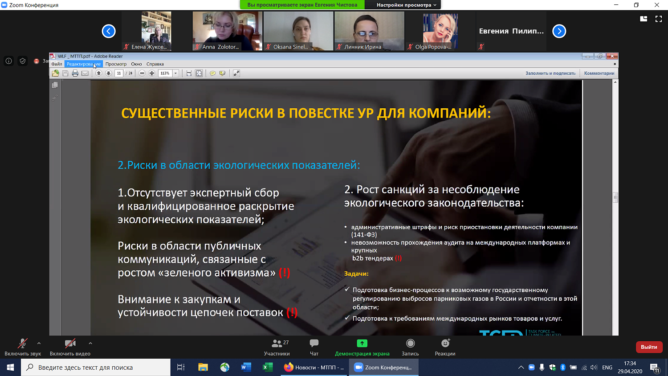Switch Zoom gallery layout icon

coord(644,19)
